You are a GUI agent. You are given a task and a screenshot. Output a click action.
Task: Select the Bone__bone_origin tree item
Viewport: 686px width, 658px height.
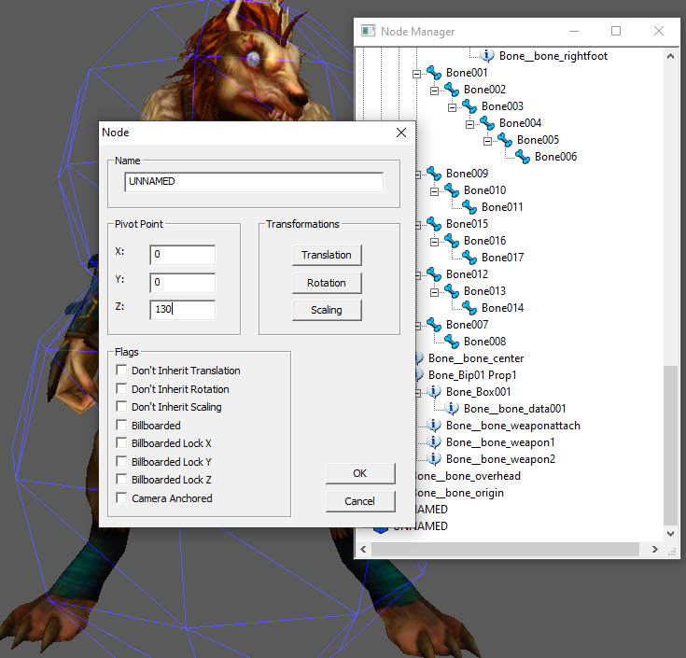point(459,493)
